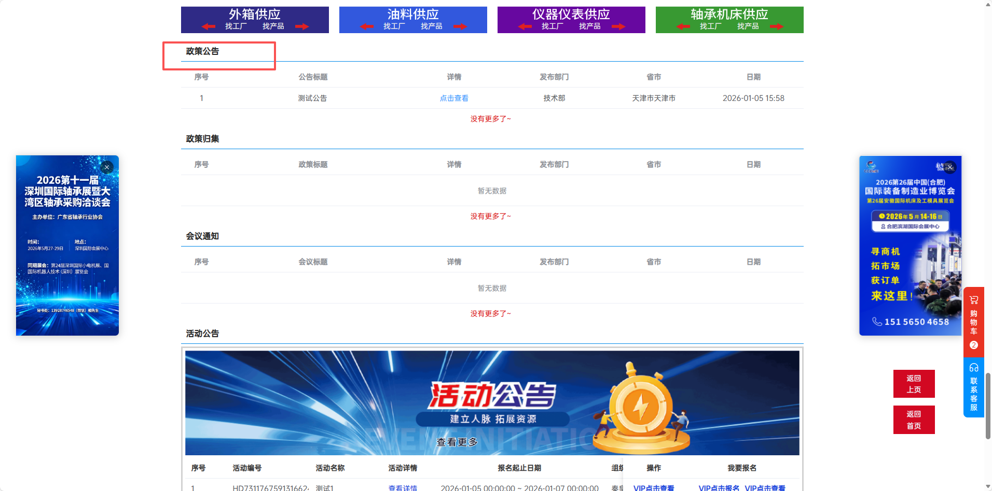
Task: Select 找产品 under 仪器仪表供应
Action: [589, 26]
